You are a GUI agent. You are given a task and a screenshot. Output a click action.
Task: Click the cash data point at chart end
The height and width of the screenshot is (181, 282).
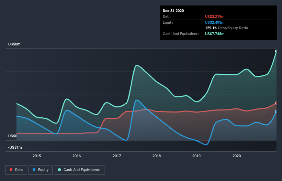coord(276,51)
